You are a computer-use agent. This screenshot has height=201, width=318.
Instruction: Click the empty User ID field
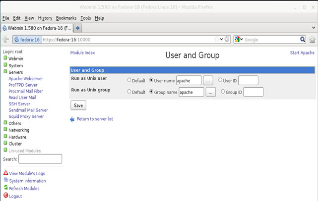click(248, 81)
